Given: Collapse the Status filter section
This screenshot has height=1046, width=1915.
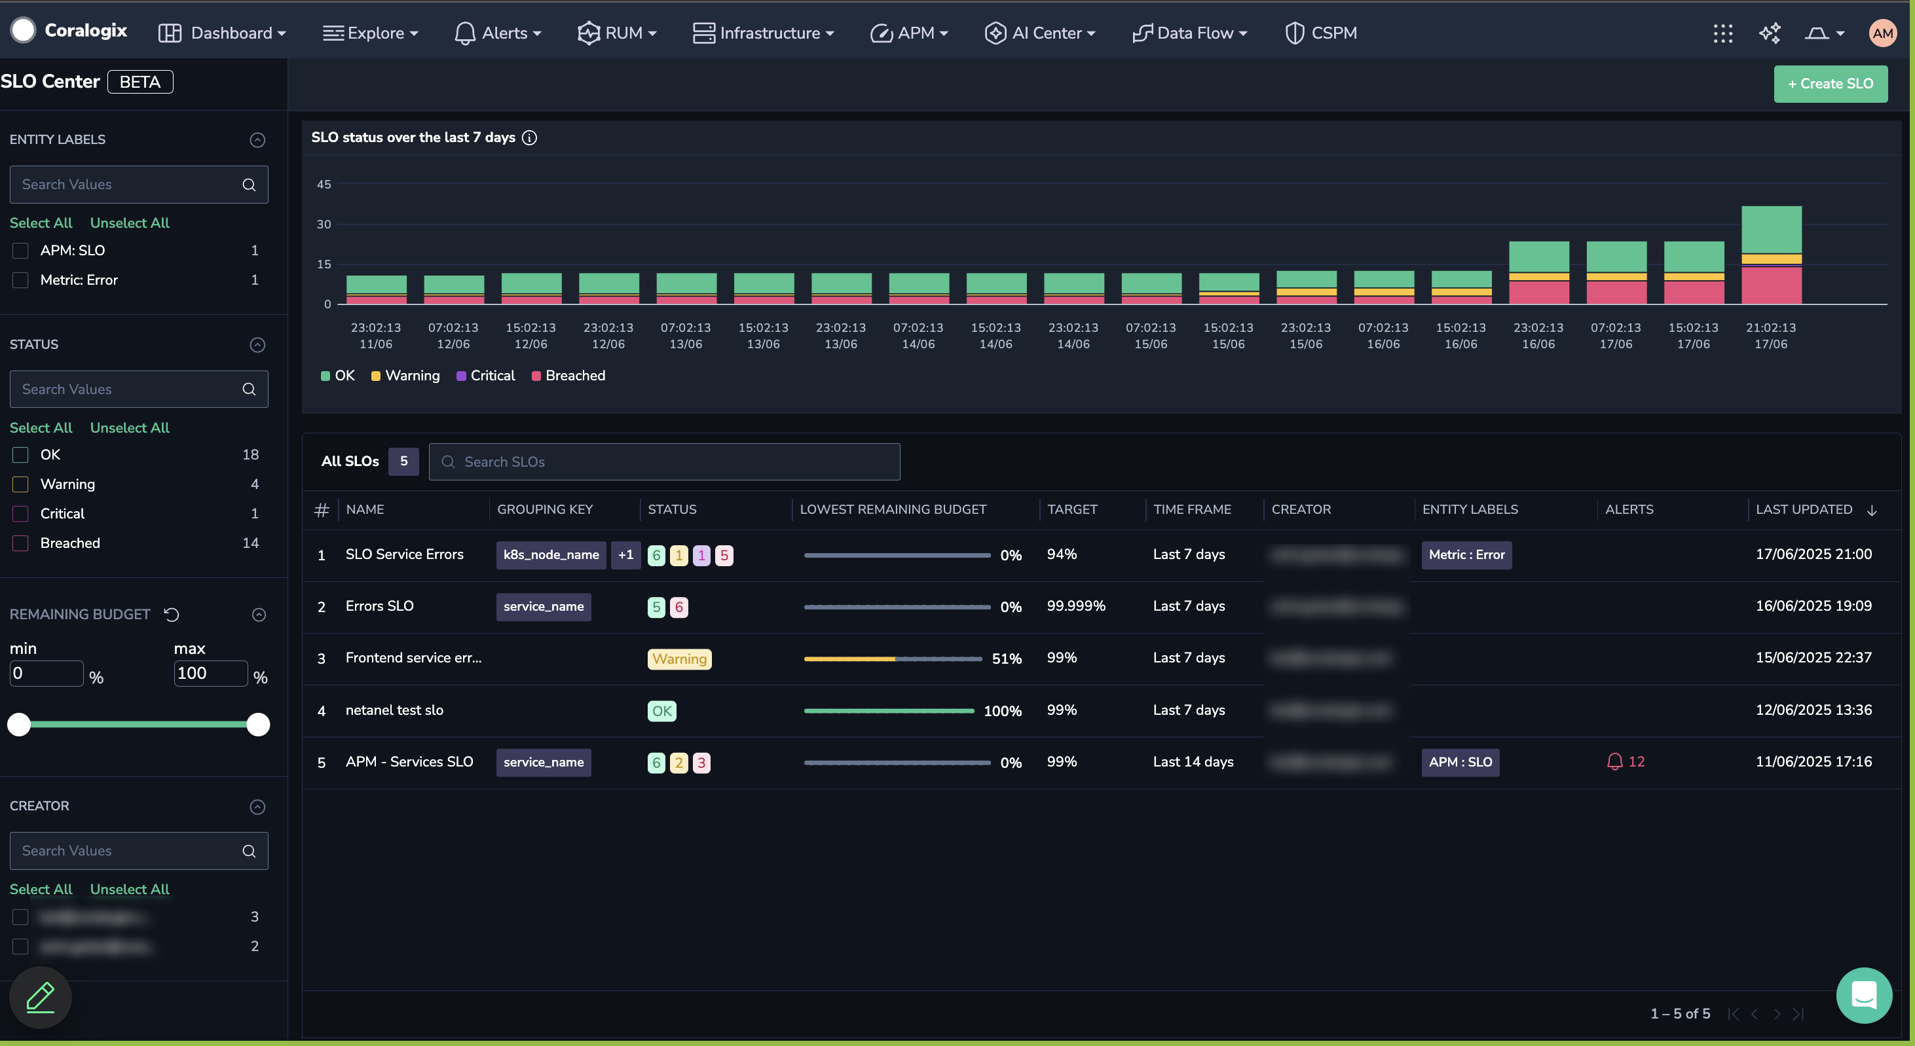Looking at the screenshot, I should 257,345.
